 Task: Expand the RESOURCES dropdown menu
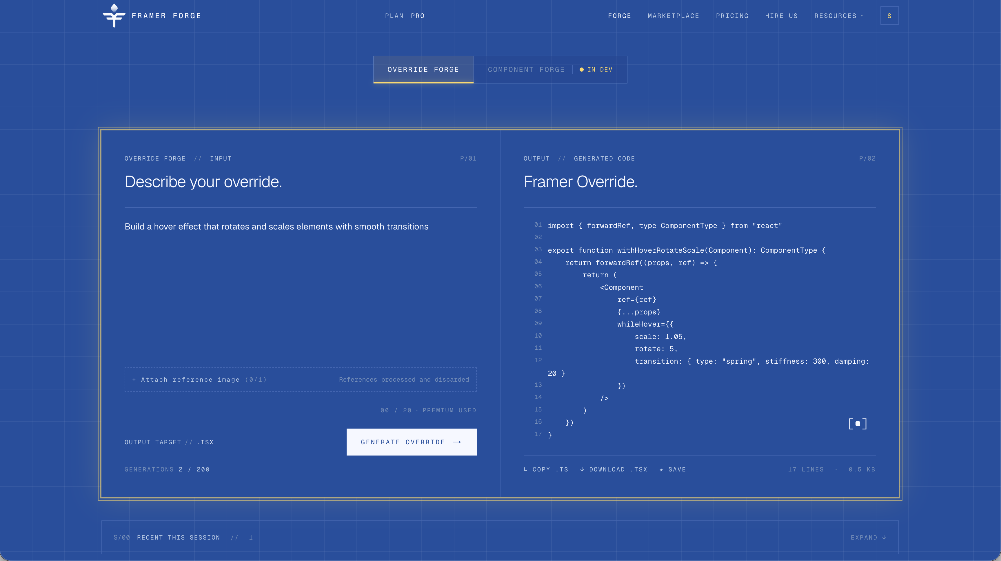[x=839, y=16]
